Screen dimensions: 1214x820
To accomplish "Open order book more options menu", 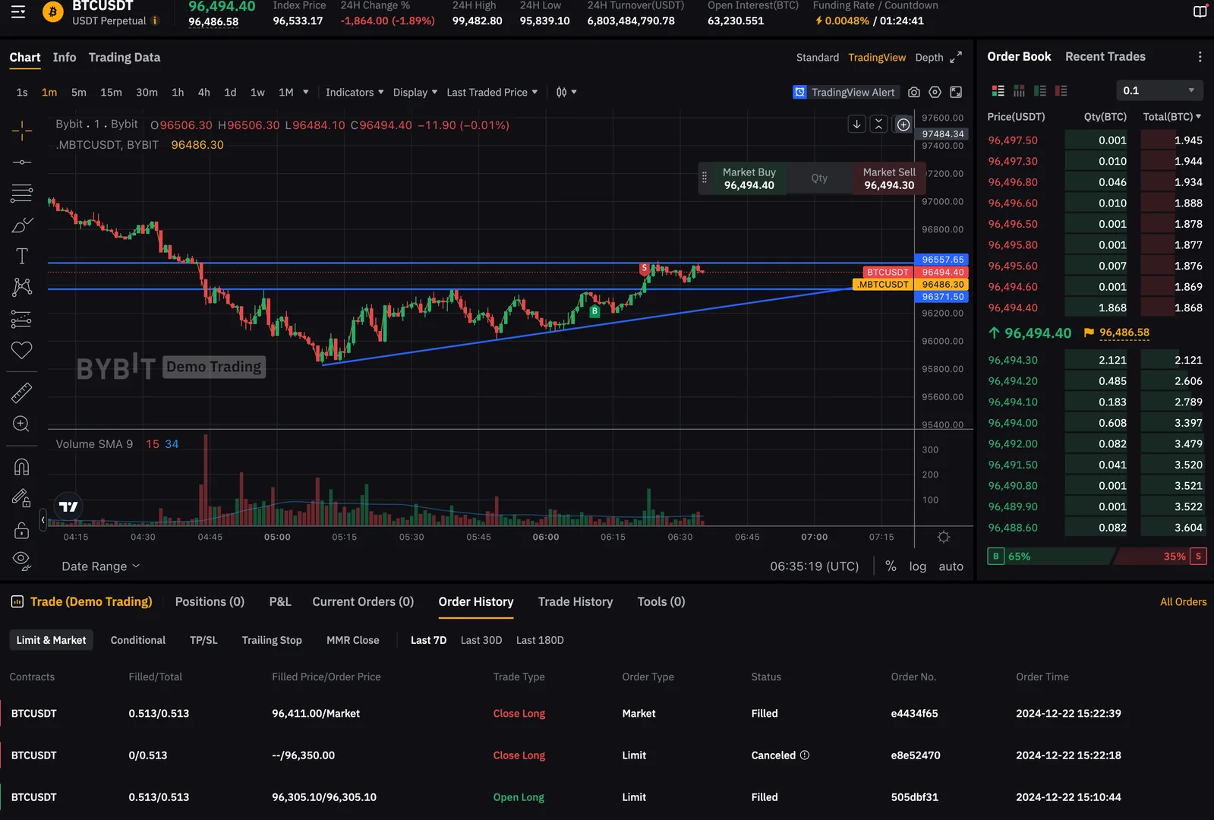I will (1200, 57).
